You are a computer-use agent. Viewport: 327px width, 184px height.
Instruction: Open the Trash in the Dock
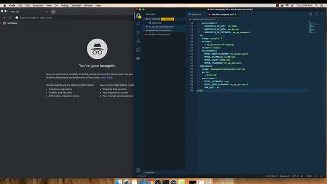pos(208,182)
